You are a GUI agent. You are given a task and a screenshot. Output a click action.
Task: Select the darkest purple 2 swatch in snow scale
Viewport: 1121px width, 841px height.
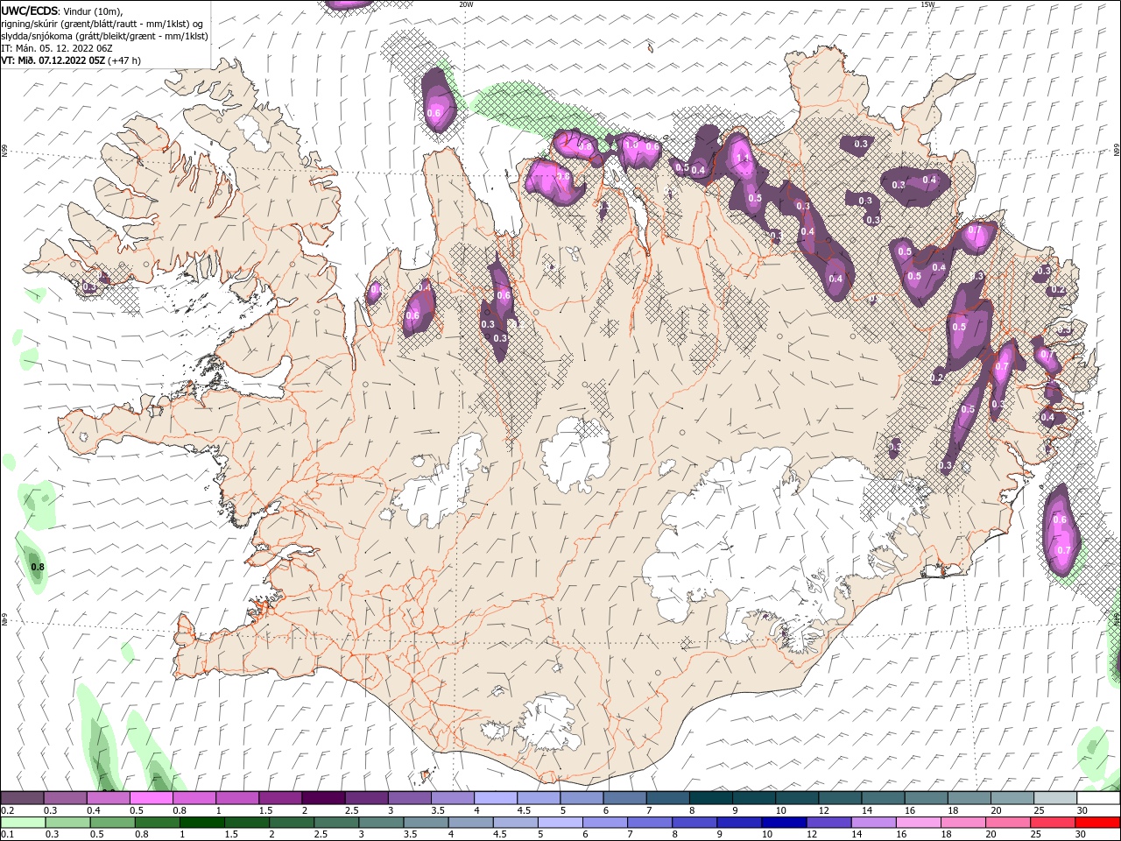click(x=323, y=798)
